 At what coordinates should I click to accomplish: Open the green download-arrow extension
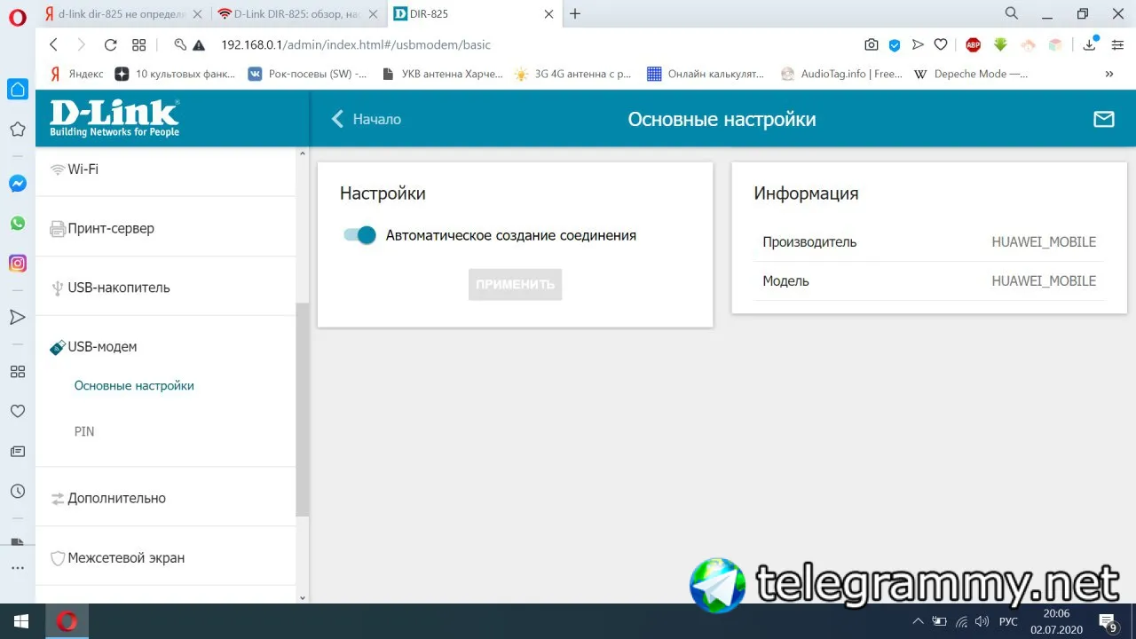tap(1000, 44)
